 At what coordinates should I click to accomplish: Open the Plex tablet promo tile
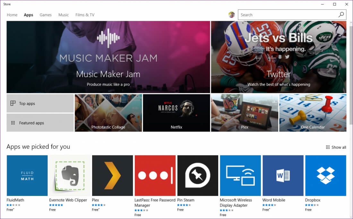245,113
